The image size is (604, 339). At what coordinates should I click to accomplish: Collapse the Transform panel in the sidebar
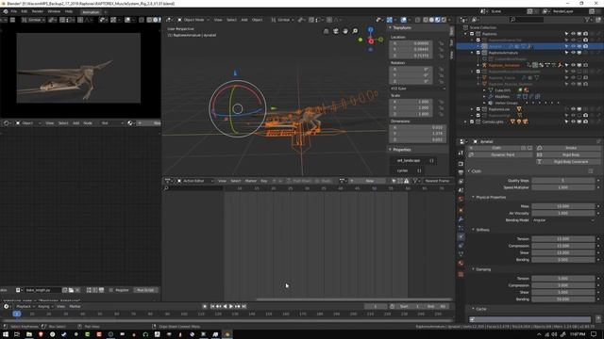click(390, 27)
